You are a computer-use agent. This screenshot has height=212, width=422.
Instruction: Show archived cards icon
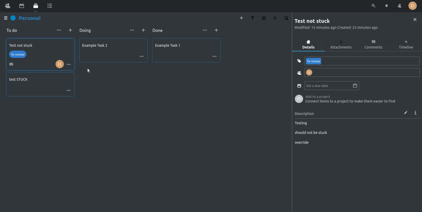click(264, 18)
